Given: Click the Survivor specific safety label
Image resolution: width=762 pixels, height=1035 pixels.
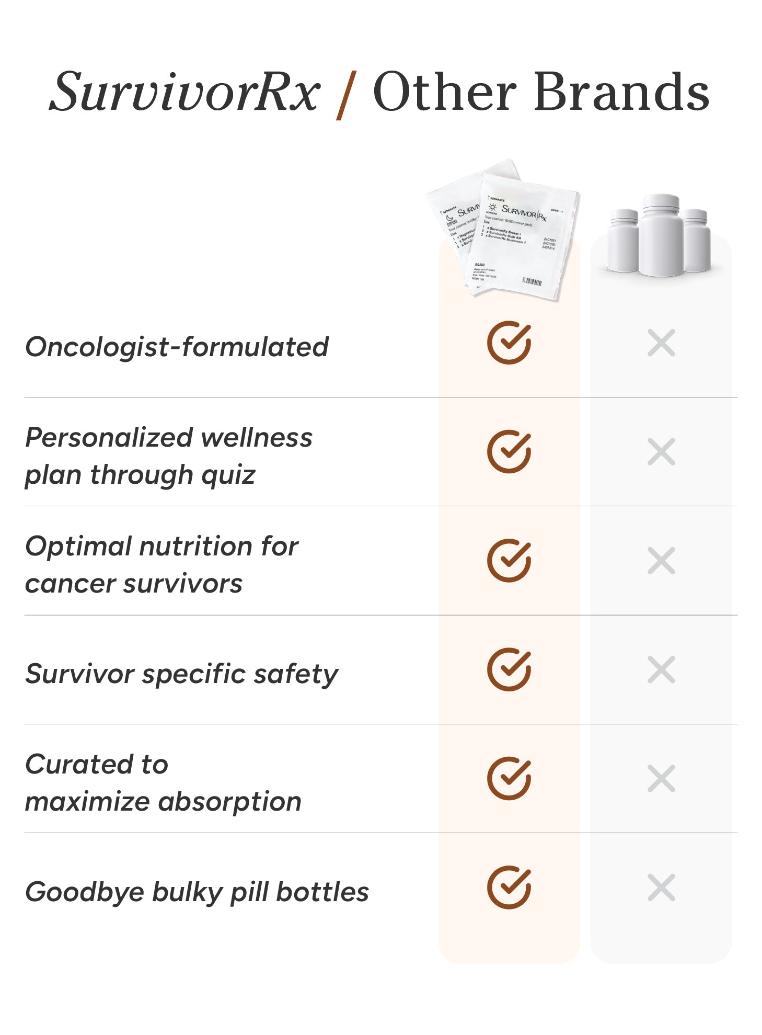Looking at the screenshot, I should (x=181, y=674).
